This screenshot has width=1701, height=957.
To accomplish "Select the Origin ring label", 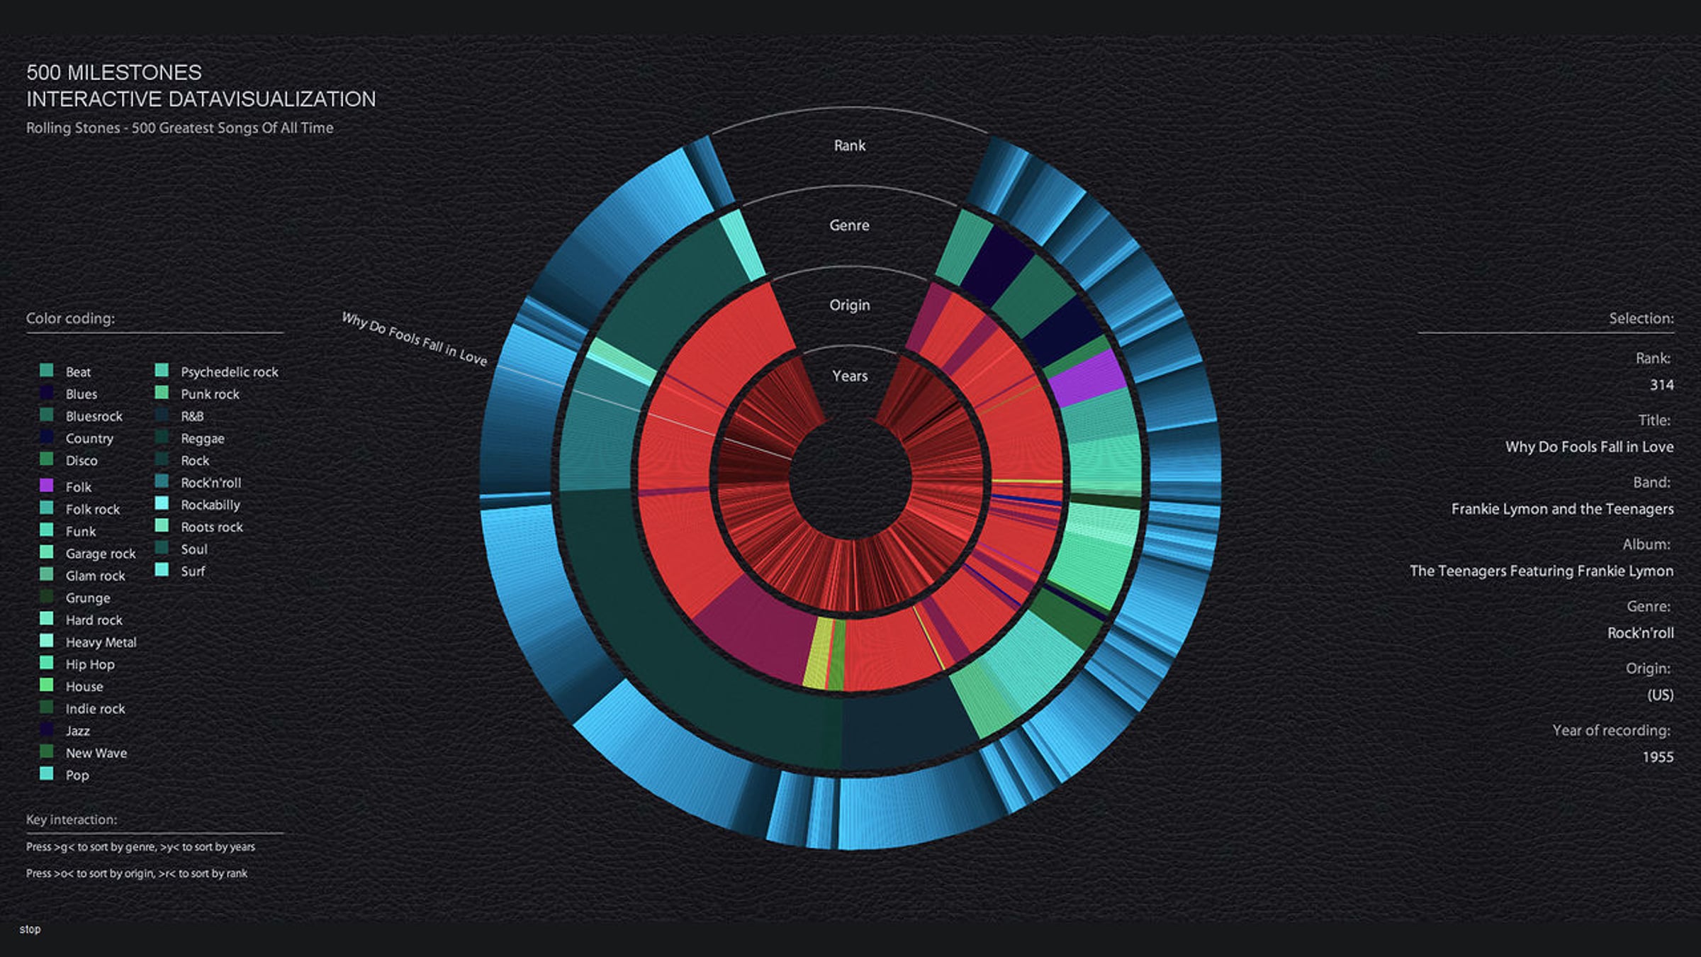I will 849,305.
